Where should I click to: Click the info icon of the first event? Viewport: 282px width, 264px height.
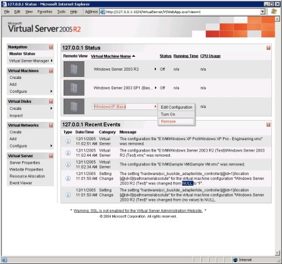pyautogui.click(x=68, y=141)
